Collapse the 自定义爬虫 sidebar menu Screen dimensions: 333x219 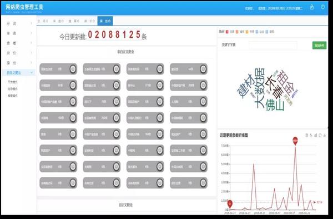[19, 73]
